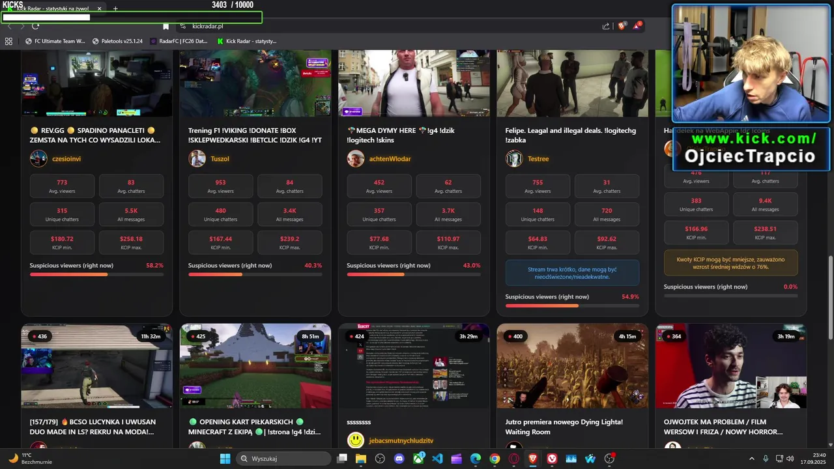Click title "OPENING KART PIŁKARSKICH"

click(255, 427)
